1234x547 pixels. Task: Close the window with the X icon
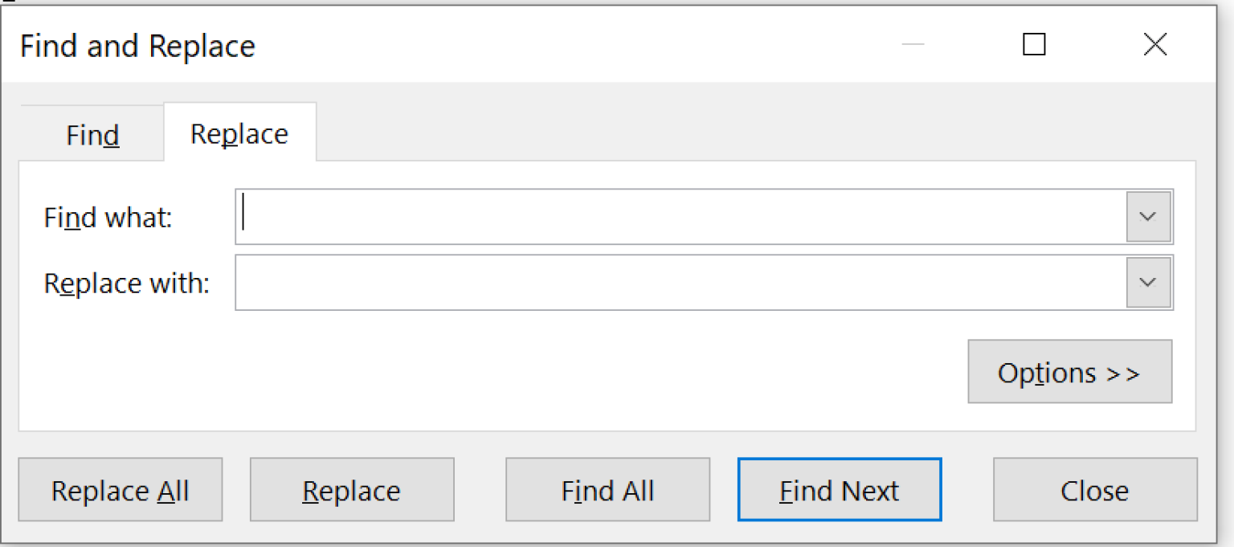tap(1154, 45)
